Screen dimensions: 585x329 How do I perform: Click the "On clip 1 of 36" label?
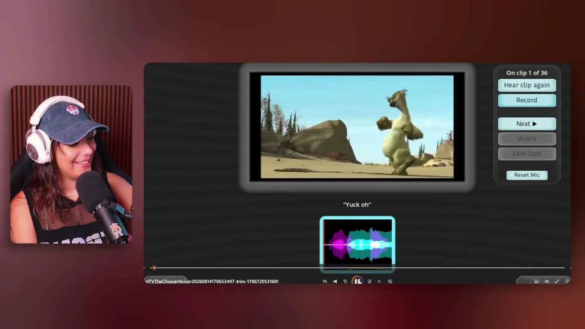[527, 73]
